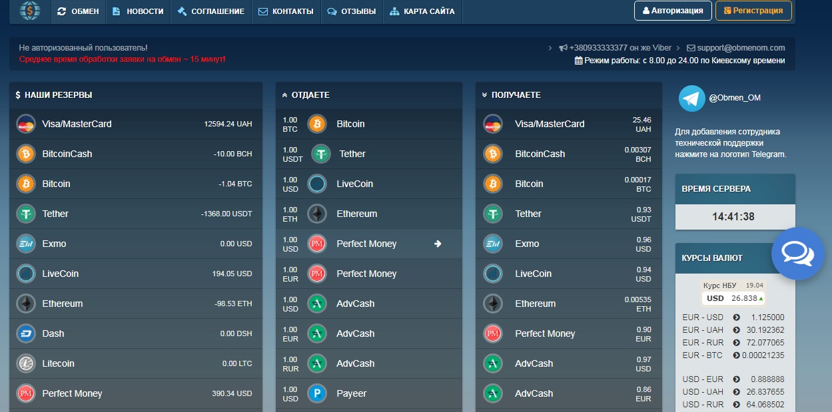Click the server time 14:41:38

(x=733, y=216)
